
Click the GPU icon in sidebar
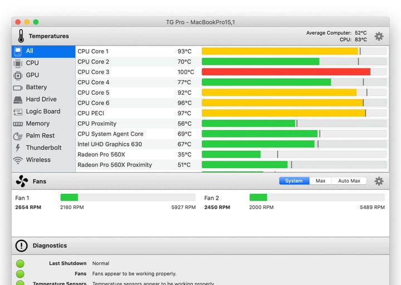click(18, 75)
